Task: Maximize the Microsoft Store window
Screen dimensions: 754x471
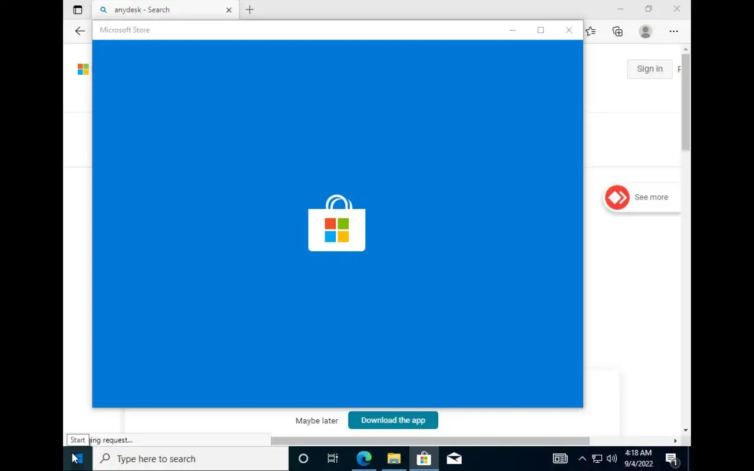Action: pos(541,30)
